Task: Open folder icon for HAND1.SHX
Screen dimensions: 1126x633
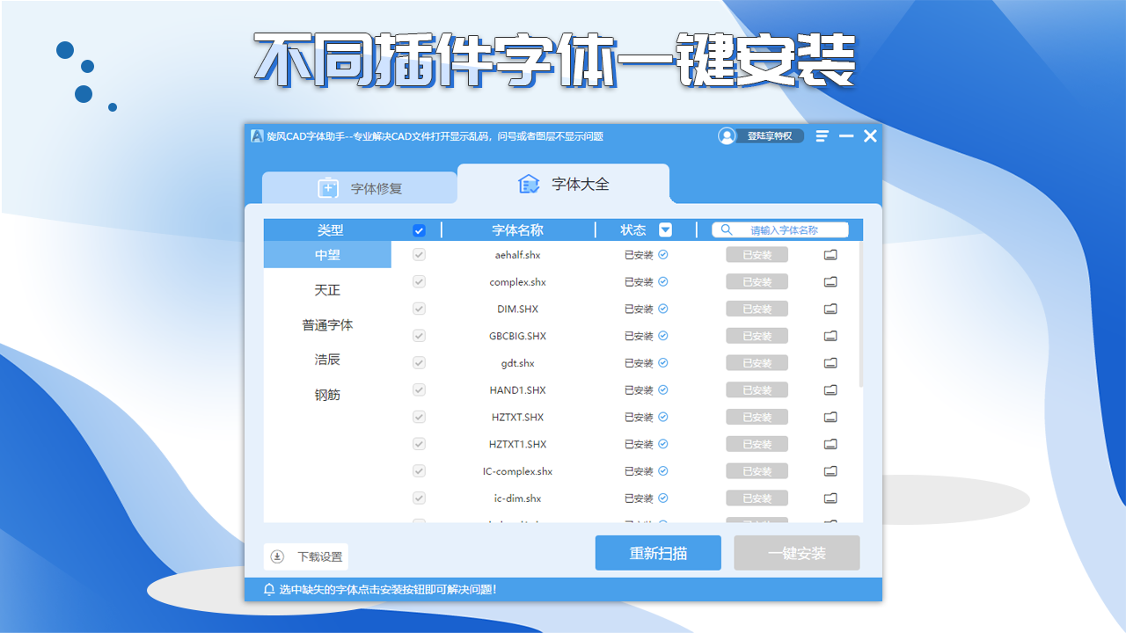Action: 830,390
